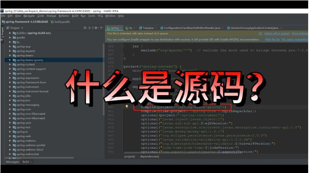309x173 pixels.
Task: Click Indent with 4 spaces link
Action: coord(277,33)
